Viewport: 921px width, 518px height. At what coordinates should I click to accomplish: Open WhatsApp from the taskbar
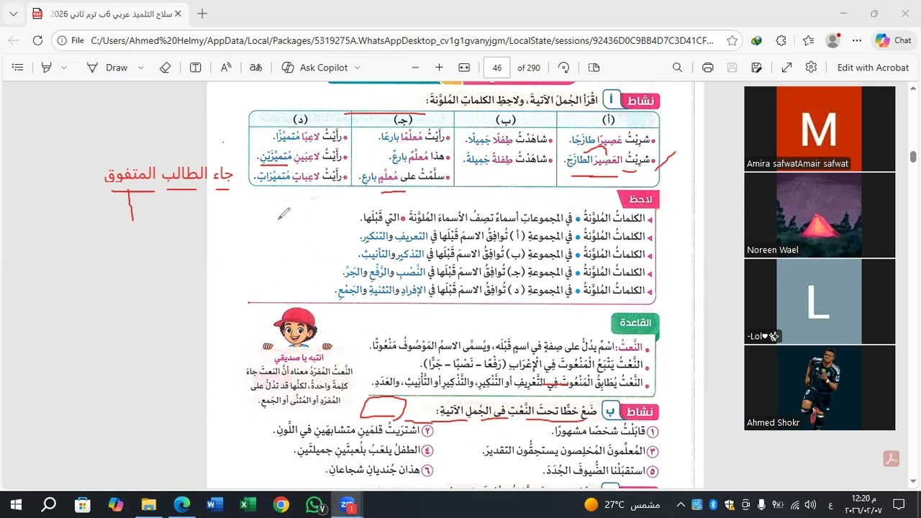[314, 504]
